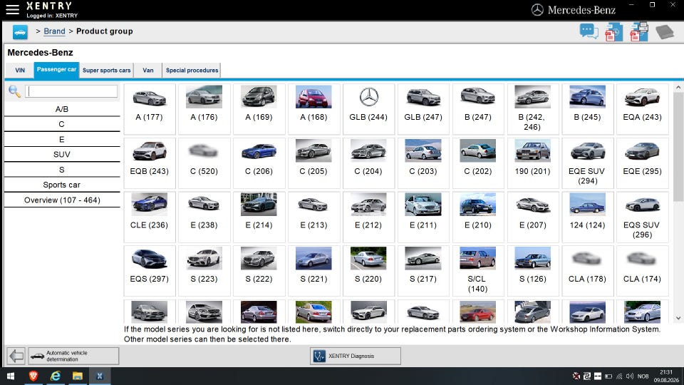Switch to the VIN tab
The height and width of the screenshot is (385, 684).
coord(20,71)
